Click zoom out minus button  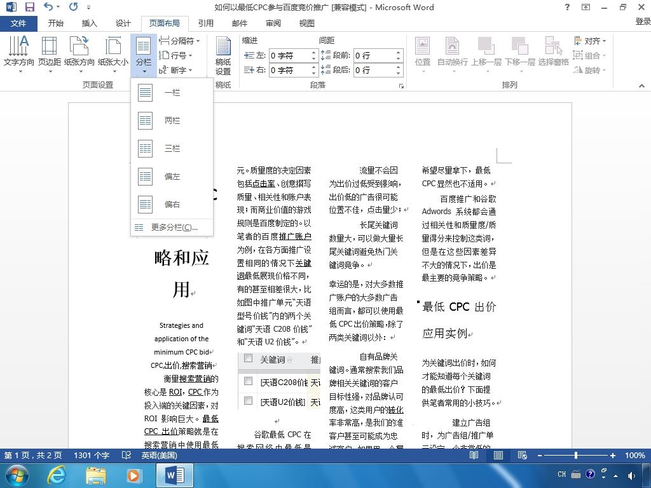point(539,455)
